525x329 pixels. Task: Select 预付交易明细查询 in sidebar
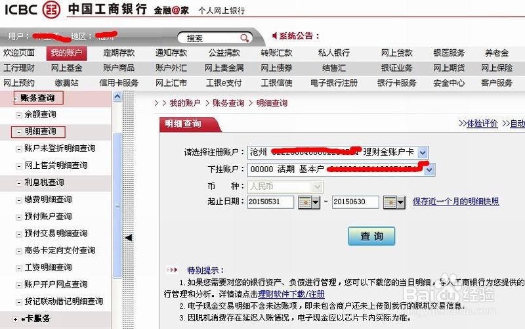coord(56,234)
